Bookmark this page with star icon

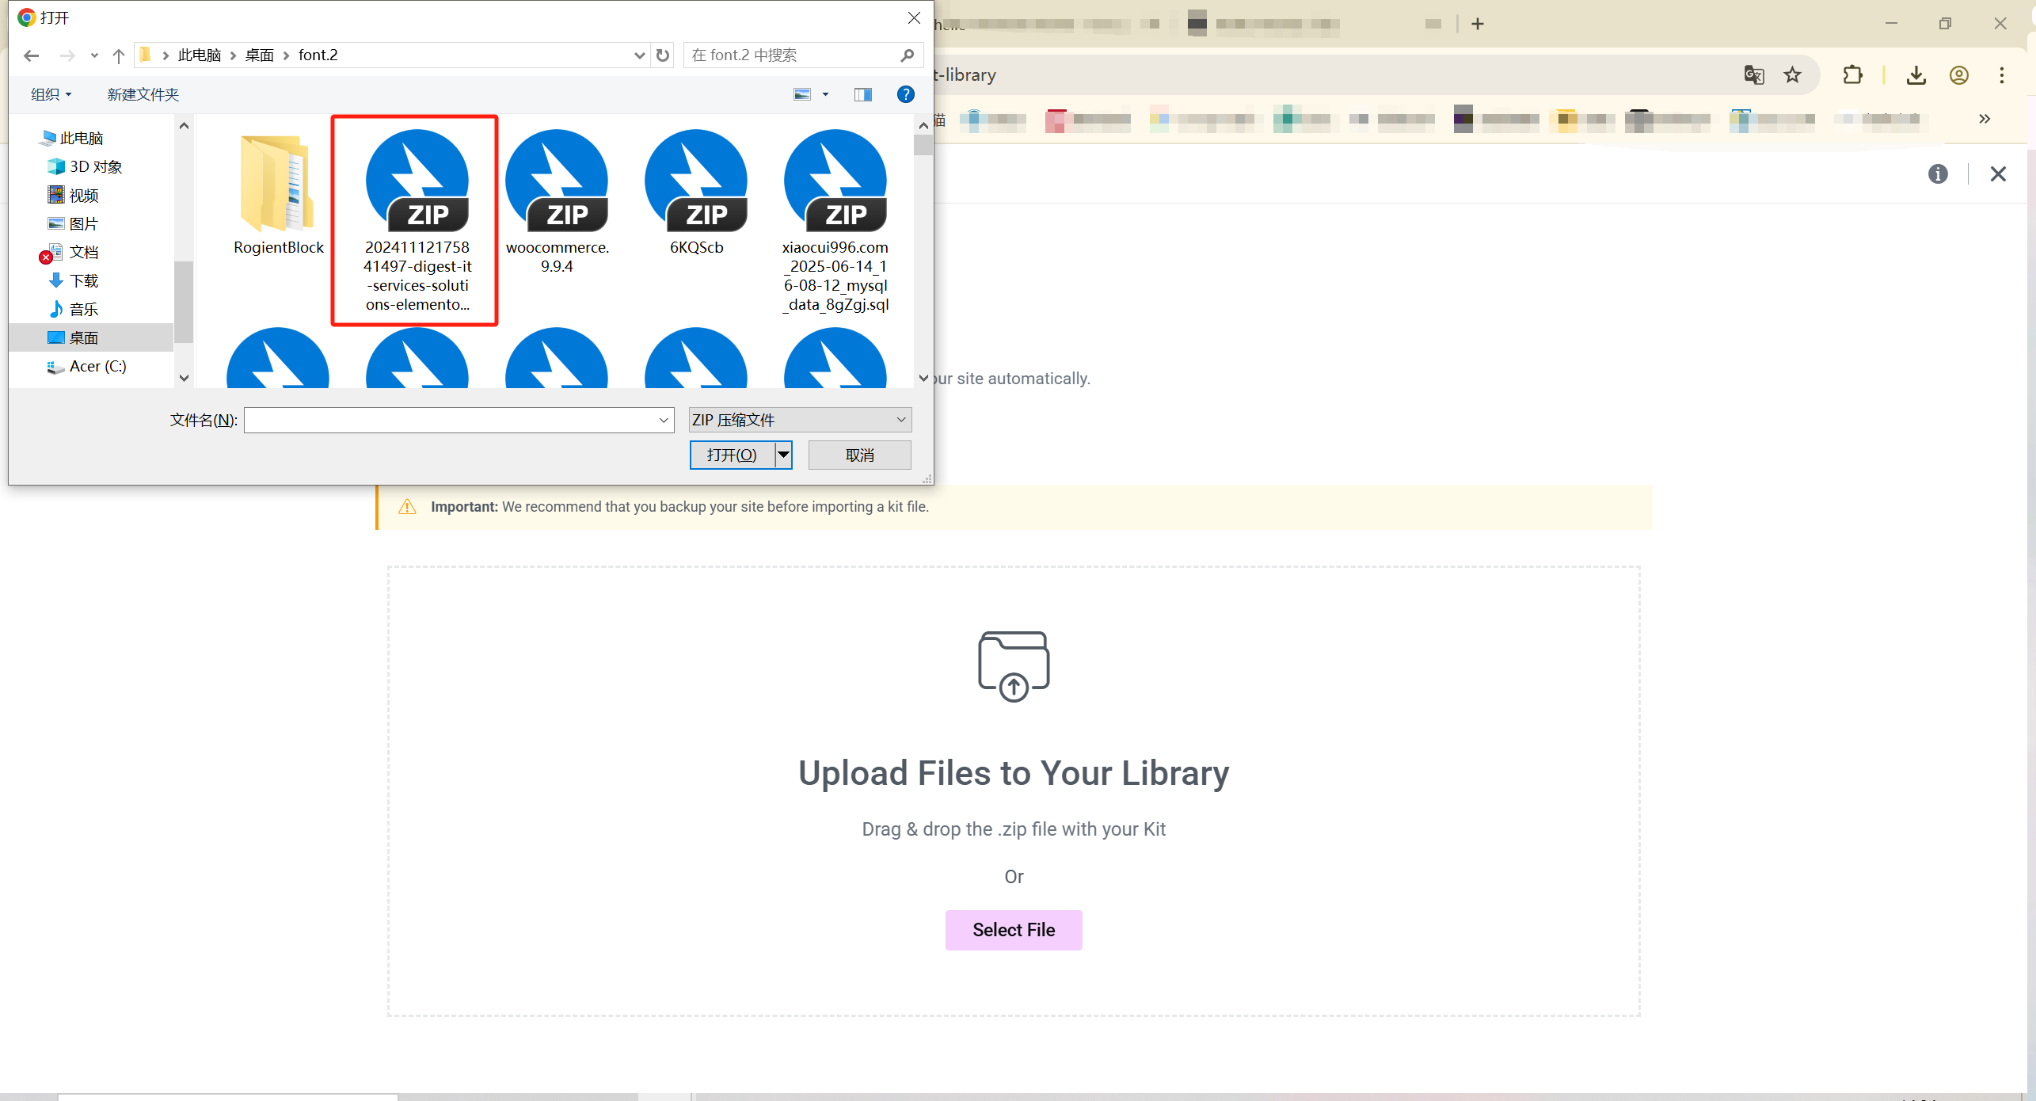pyautogui.click(x=1792, y=75)
